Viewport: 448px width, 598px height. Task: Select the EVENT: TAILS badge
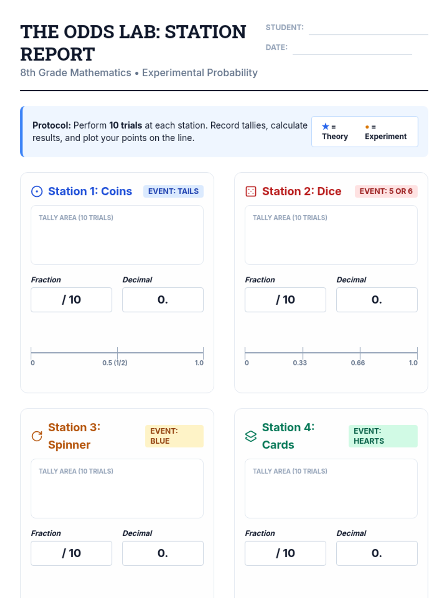(x=173, y=191)
